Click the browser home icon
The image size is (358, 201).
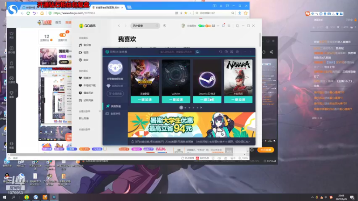point(42,13)
